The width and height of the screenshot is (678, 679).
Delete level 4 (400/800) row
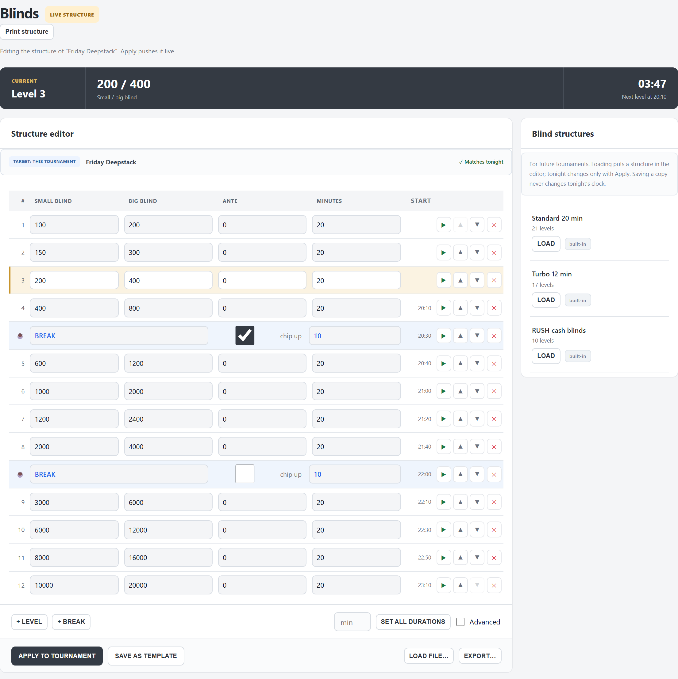point(494,308)
